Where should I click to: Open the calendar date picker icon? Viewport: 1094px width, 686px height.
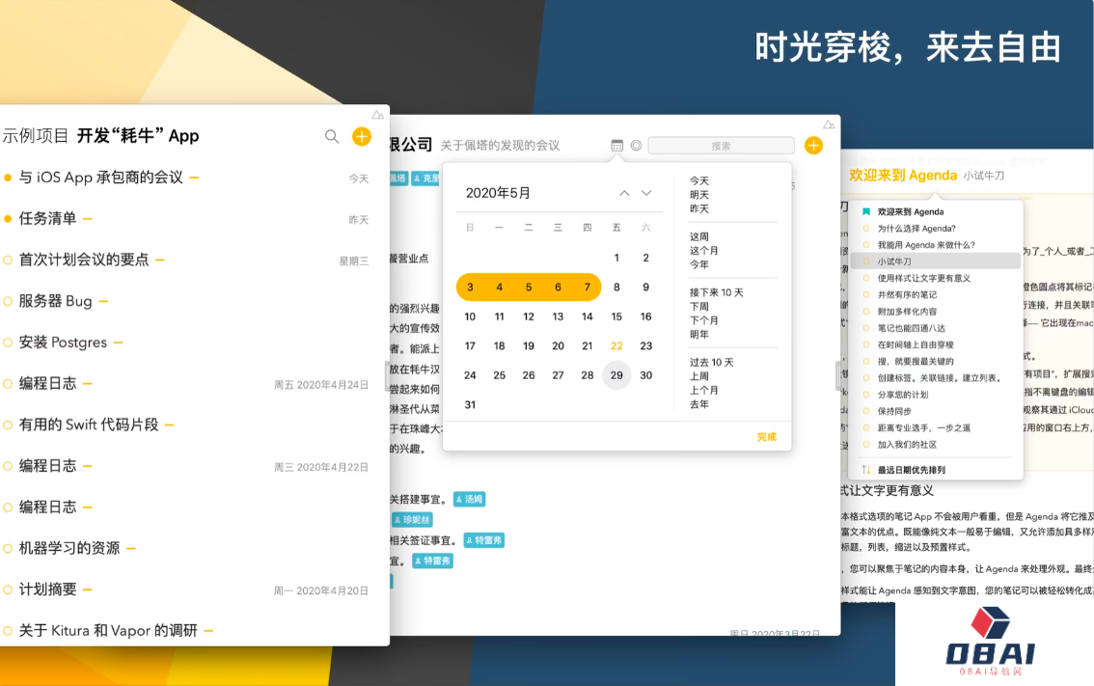[x=617, y=146]
